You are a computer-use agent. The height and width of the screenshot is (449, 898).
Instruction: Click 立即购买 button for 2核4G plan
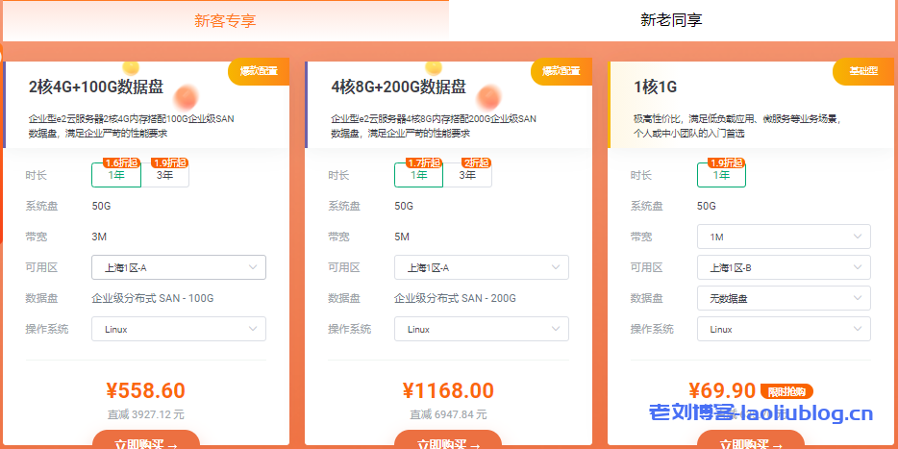pyautogui.click(x=146, y=442)
